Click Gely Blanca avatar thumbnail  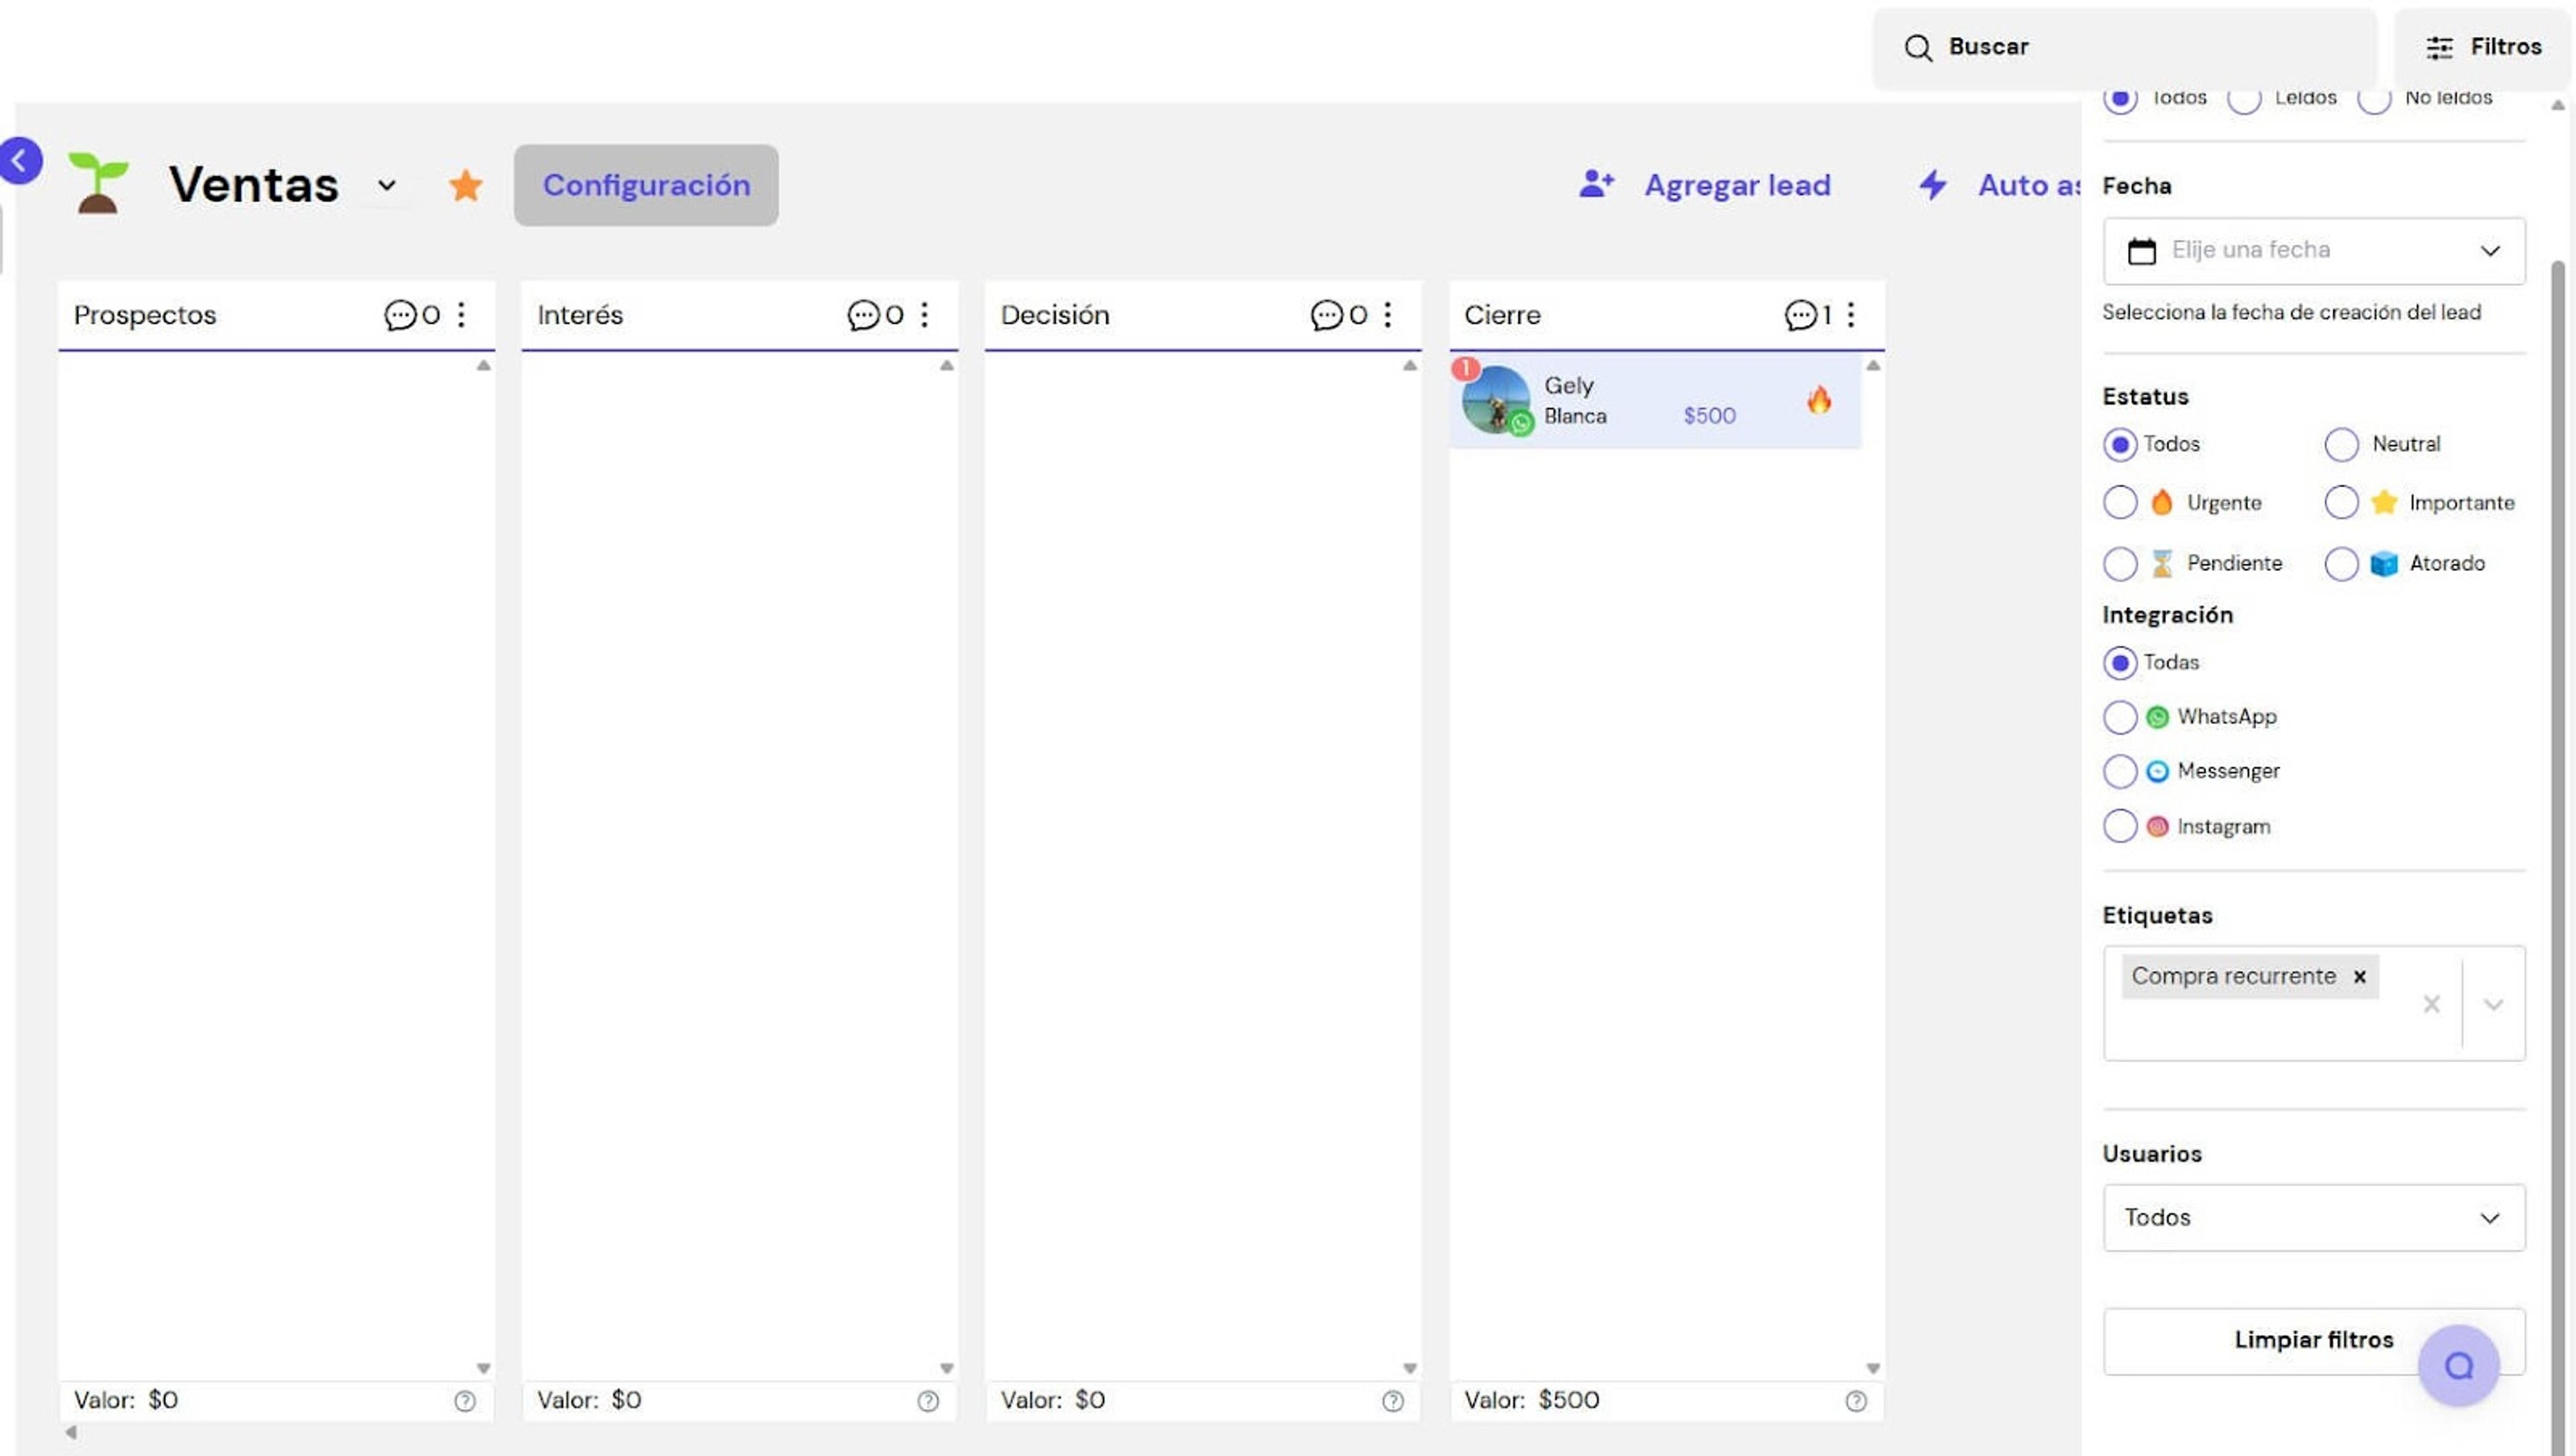click(1496, 400)
